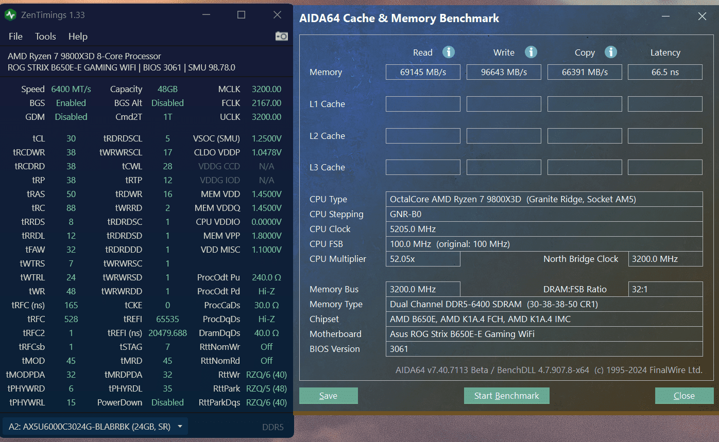Image resolution: width=719 pixels, height=442 pixels.
Task: Click the tREFI (ns) value 20479.688
Action: coord(167,333)
